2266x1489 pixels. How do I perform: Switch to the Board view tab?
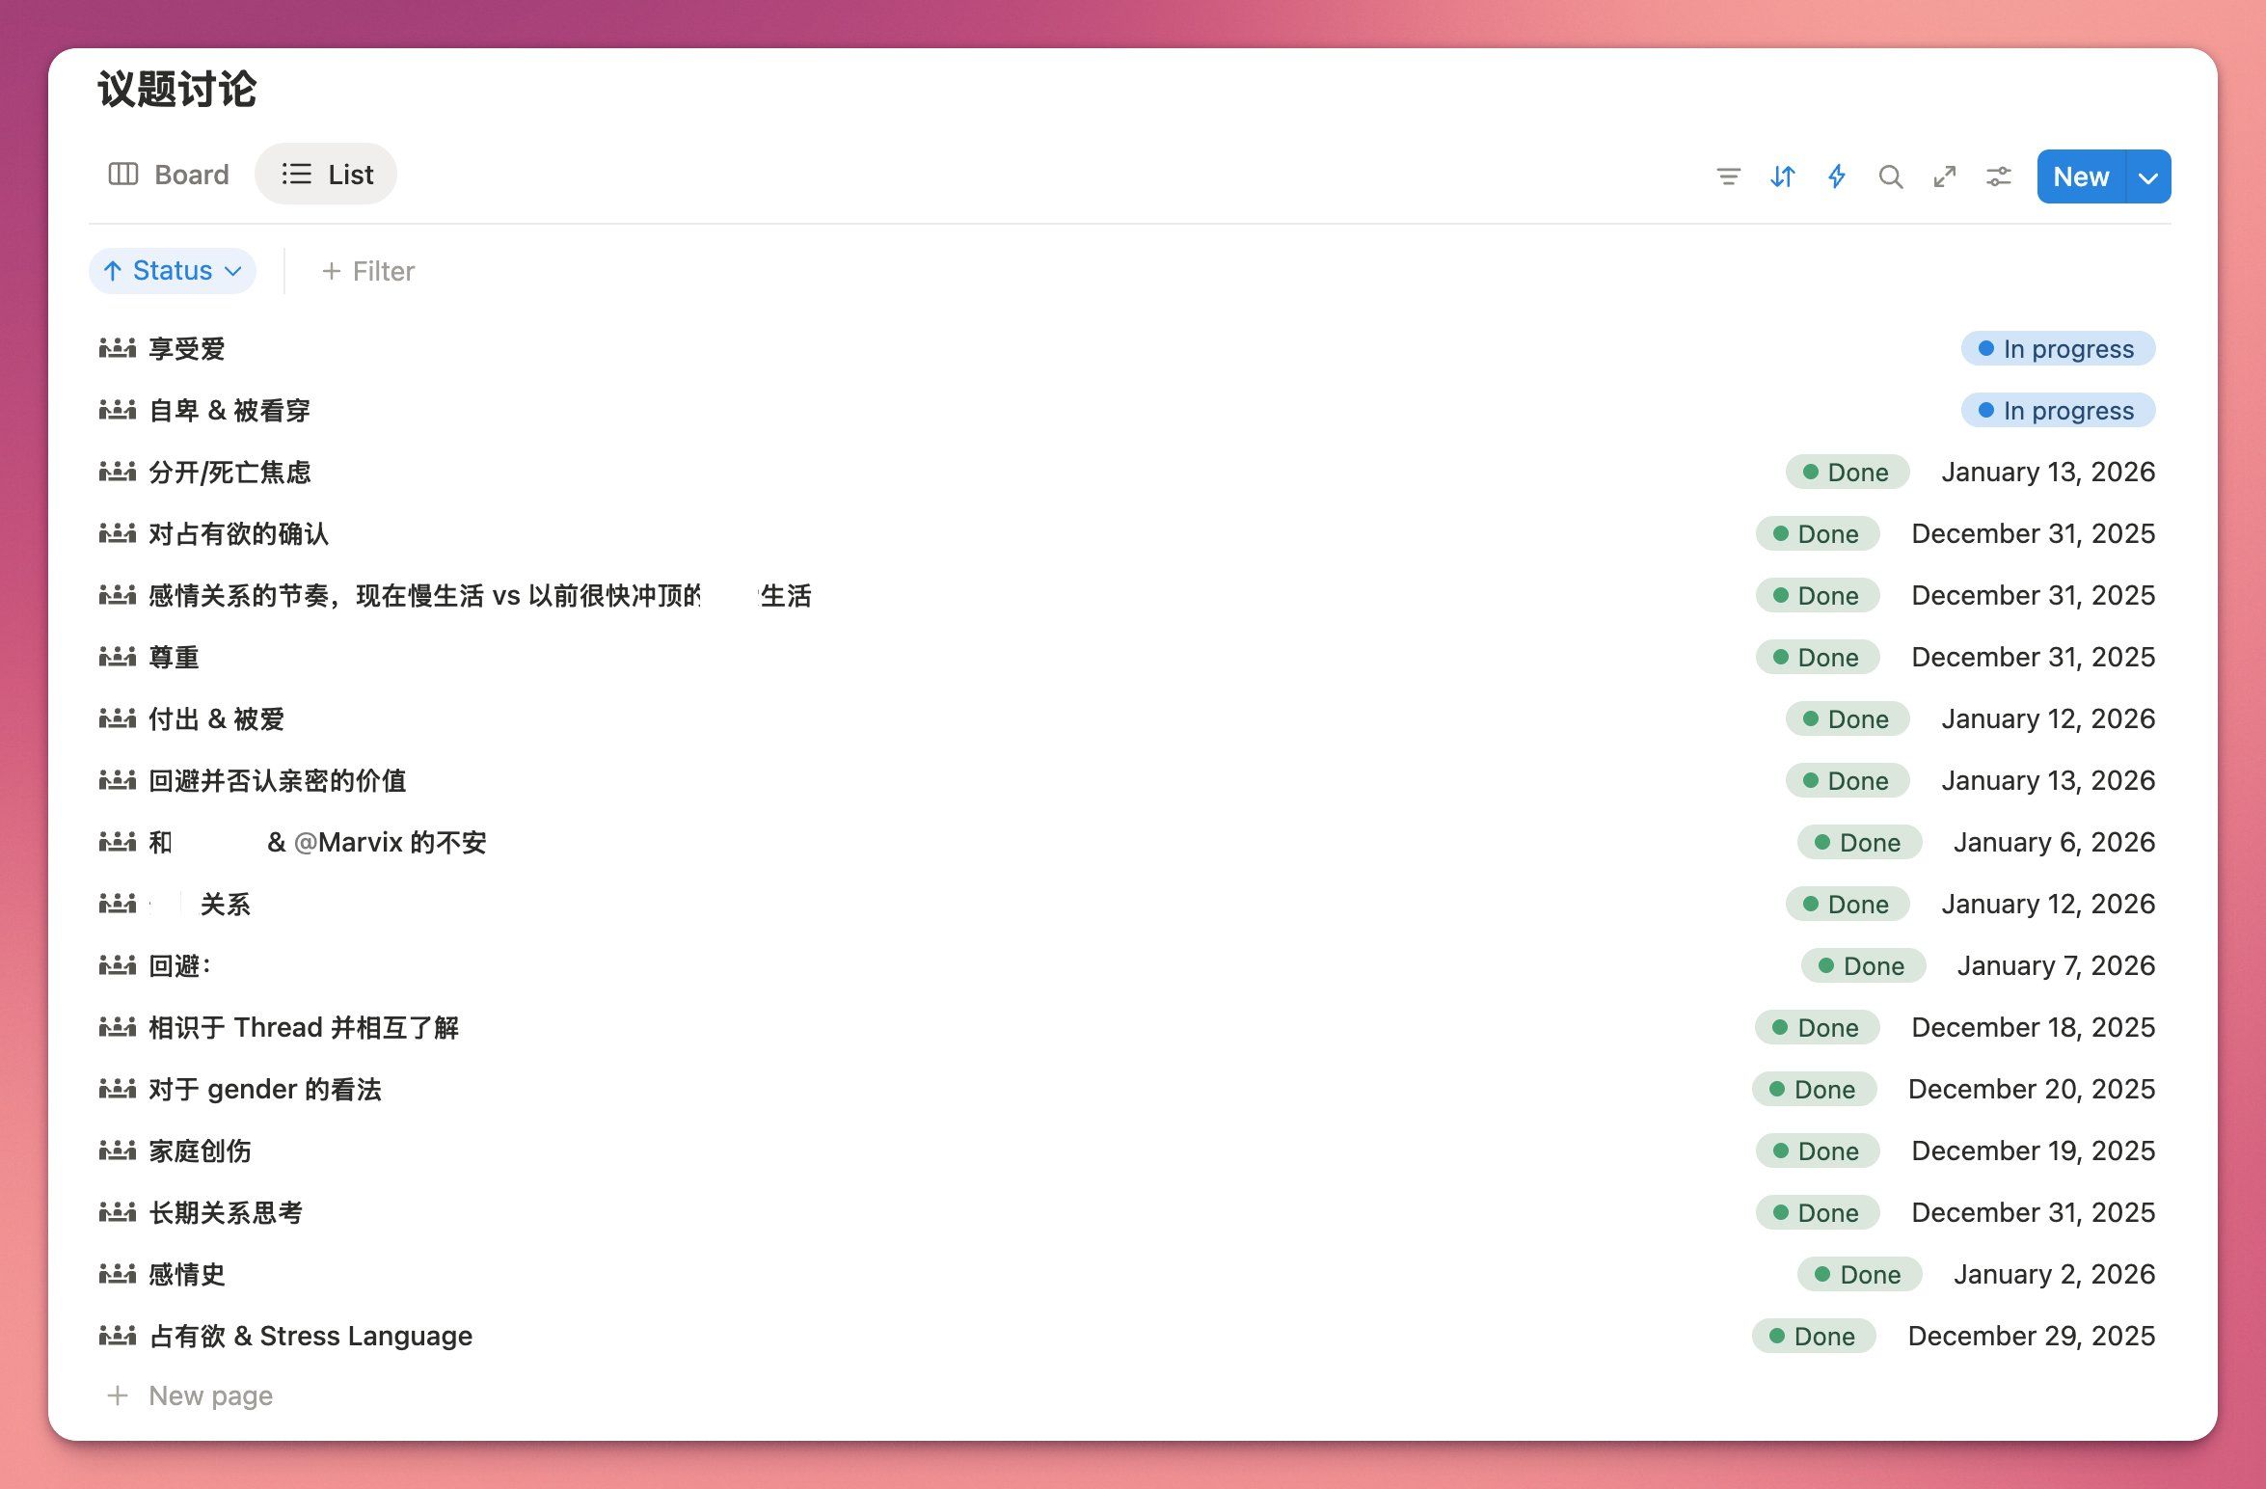tap(169, 175)
